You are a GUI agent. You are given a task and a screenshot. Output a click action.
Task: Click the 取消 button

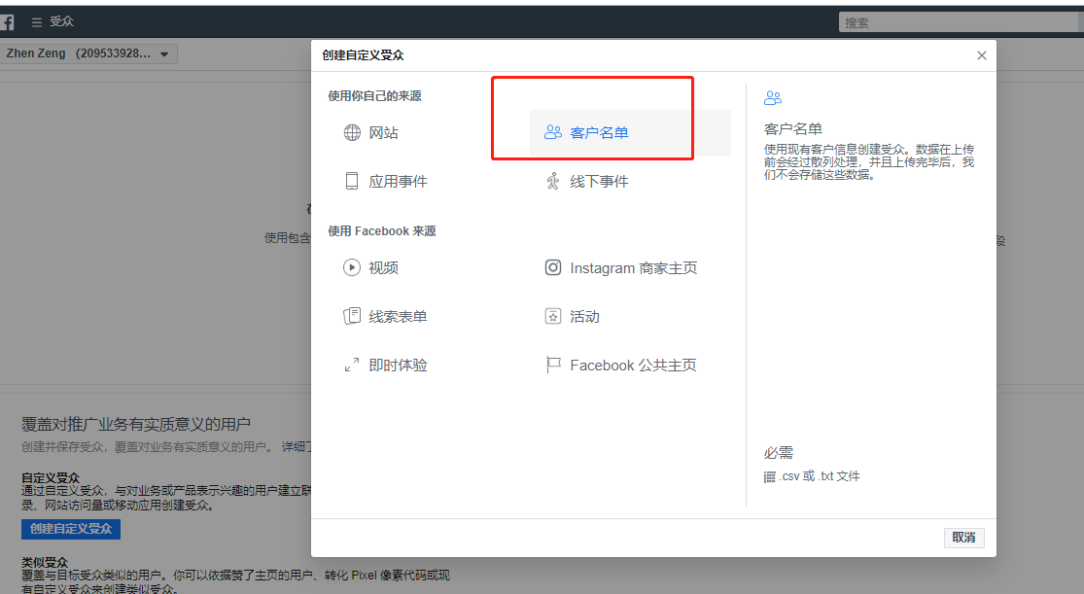(963, 538)
